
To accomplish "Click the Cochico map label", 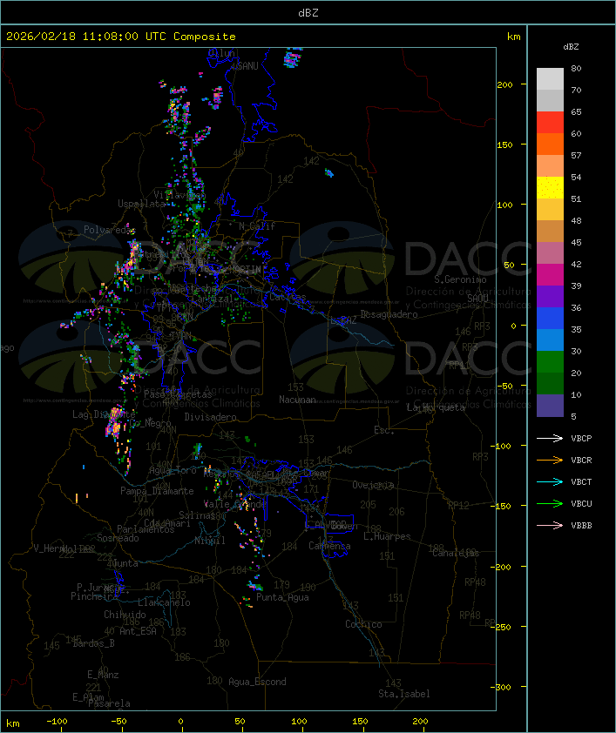I will (x=363, y=624).
